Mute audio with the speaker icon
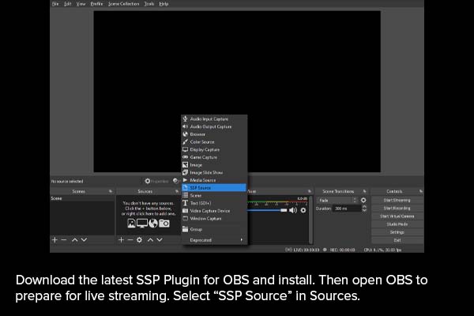This screenshot has height=316, width=474. tap(293, 210)
